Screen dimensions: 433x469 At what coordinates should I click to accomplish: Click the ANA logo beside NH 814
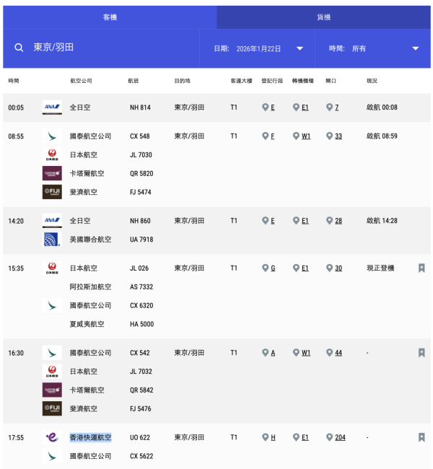(x=52, y=108)
